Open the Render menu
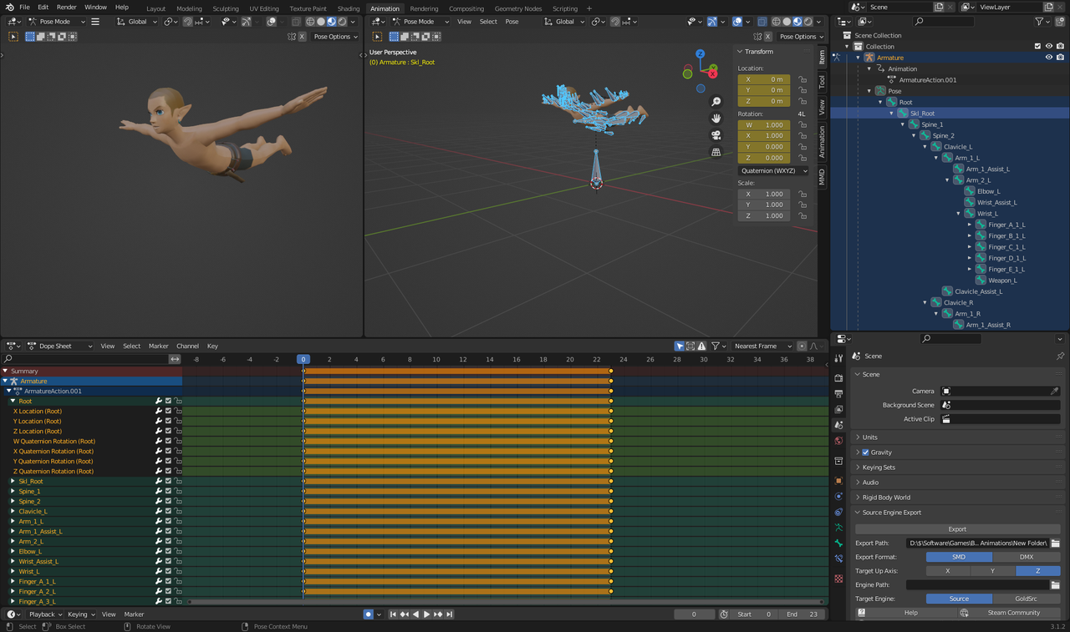 coord(66,8)
